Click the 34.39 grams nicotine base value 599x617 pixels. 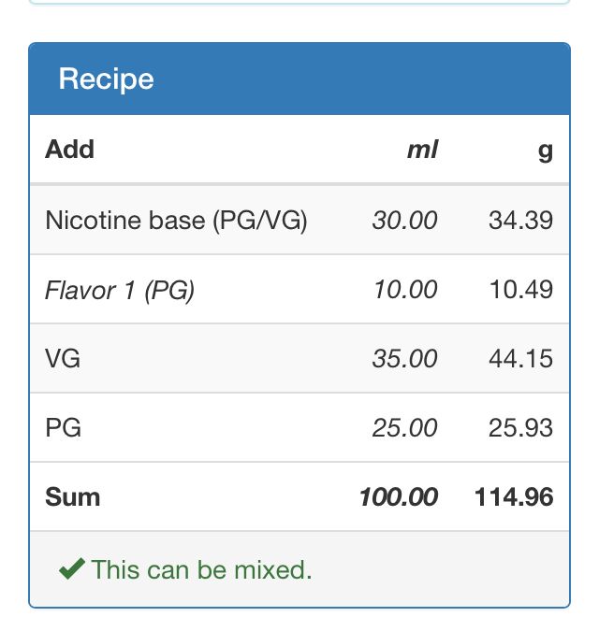click(520, 220)
